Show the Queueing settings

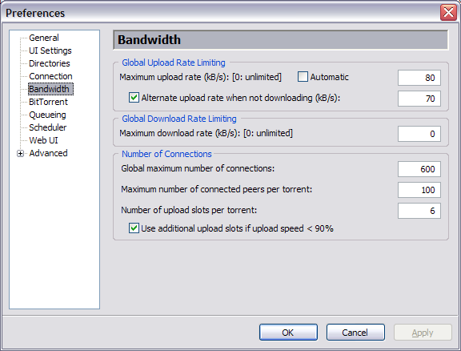47,115
